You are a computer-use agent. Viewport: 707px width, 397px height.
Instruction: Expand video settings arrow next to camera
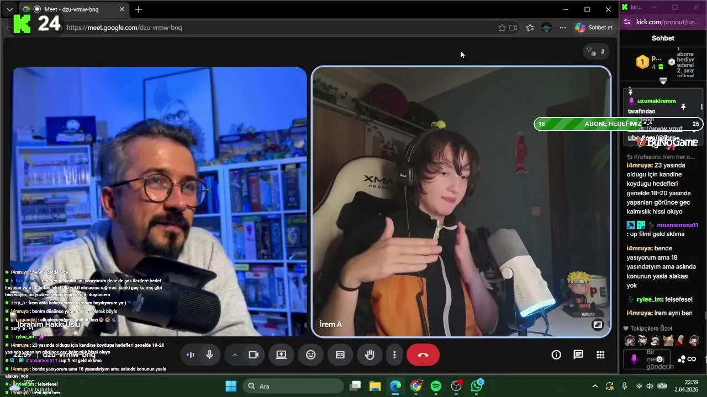[235, 355]
